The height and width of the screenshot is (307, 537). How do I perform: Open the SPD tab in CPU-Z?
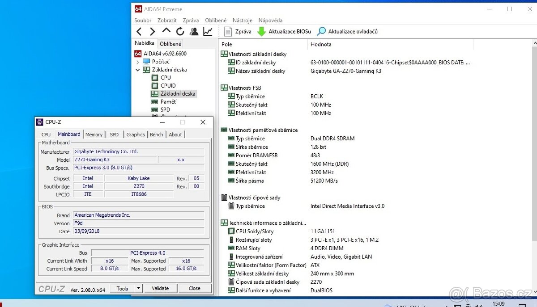coord(115,135)
